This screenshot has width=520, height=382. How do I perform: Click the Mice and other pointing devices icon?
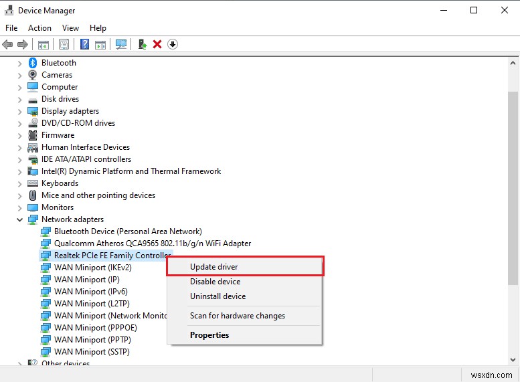(33, 195)
